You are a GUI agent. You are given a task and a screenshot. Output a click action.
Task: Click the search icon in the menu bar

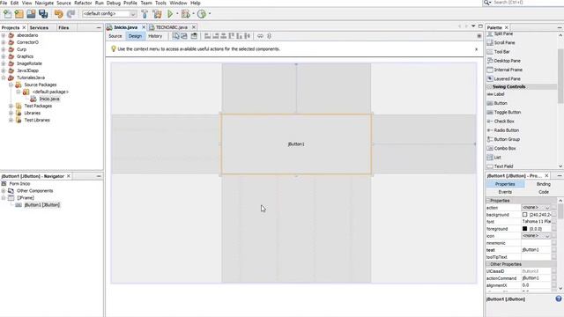(487, 3)
